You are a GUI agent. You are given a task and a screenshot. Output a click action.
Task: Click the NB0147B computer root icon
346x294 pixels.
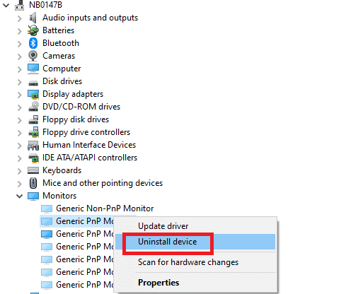[x=19, y=5]
